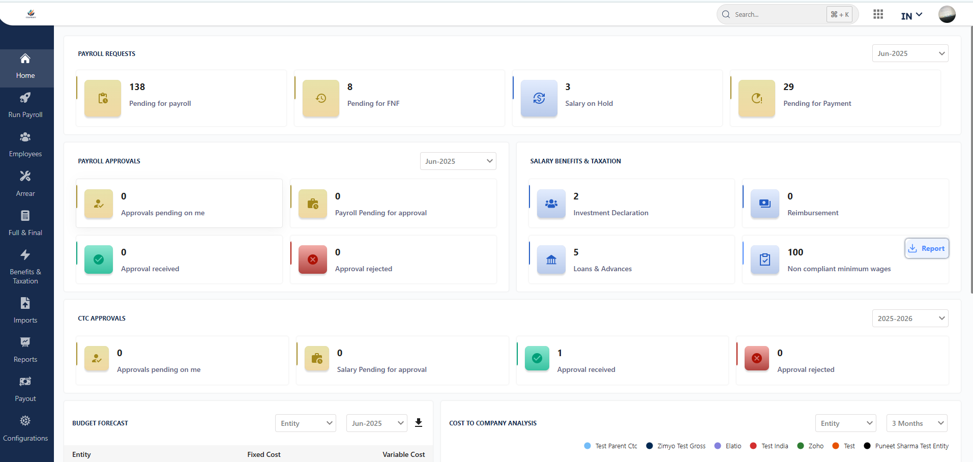Screen dimensions: 973x462
Task: Click Pending for Payment icon
Action: click(757, 98)
